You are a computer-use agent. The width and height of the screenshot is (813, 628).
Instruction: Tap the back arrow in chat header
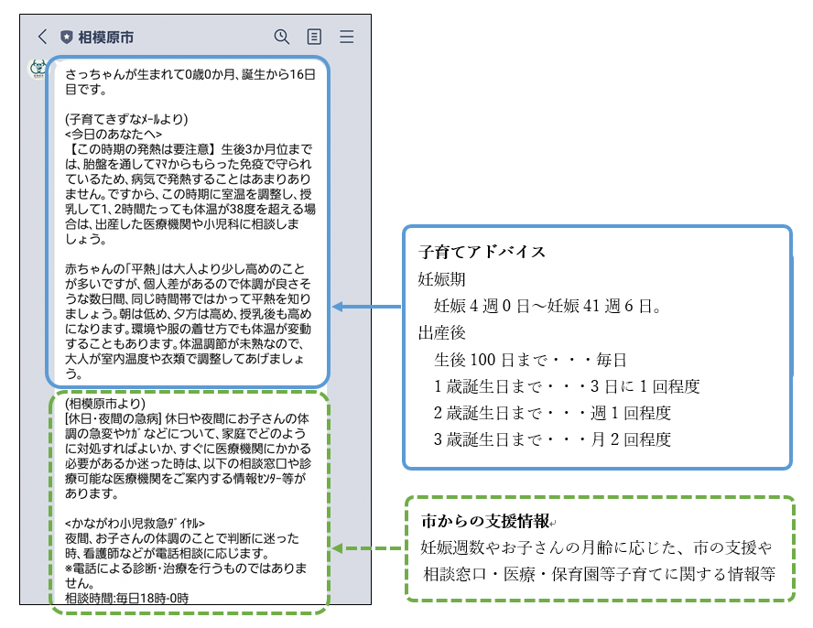[42, 38]
